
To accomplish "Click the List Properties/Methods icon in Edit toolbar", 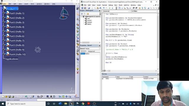I will [119, 8].
